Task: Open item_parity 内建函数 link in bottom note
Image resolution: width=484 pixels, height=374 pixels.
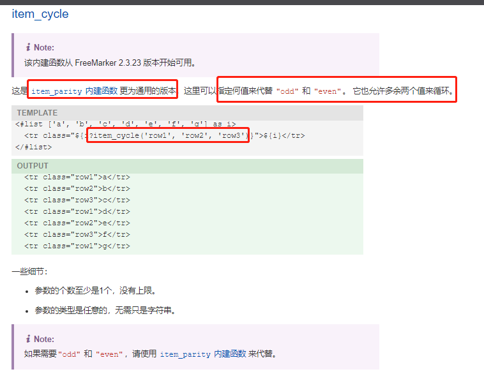Action: pyautogui.click(x=203, y=354)
